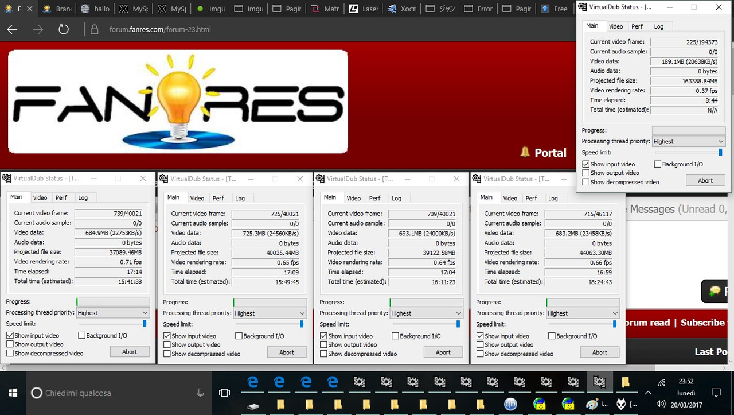Screen dimensions: 734x415
Task: Switch to Perf tab in 225/194373 window
Action: pyautogui.click(x=638, y=26)
